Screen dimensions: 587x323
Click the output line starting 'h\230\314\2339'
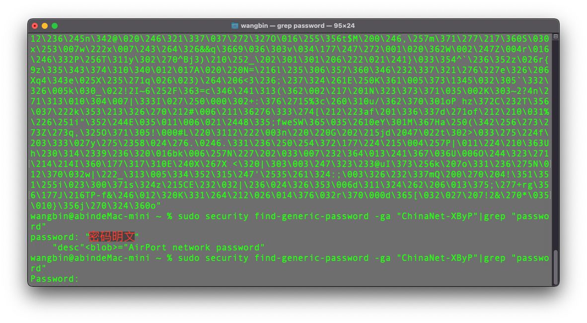tap(290, 153)
